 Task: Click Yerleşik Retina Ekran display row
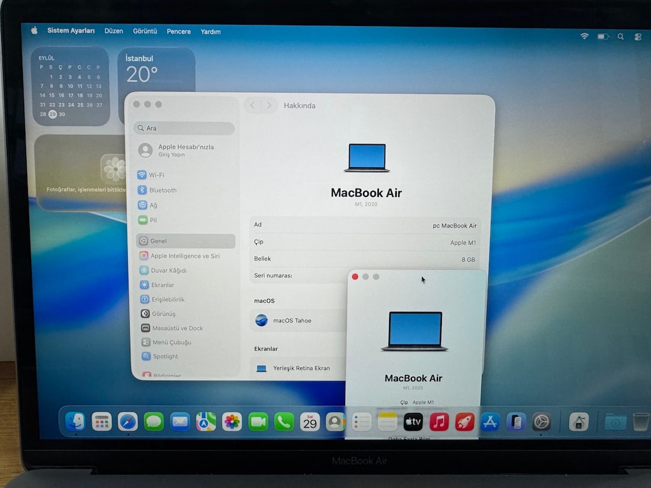tap(298, 368)
